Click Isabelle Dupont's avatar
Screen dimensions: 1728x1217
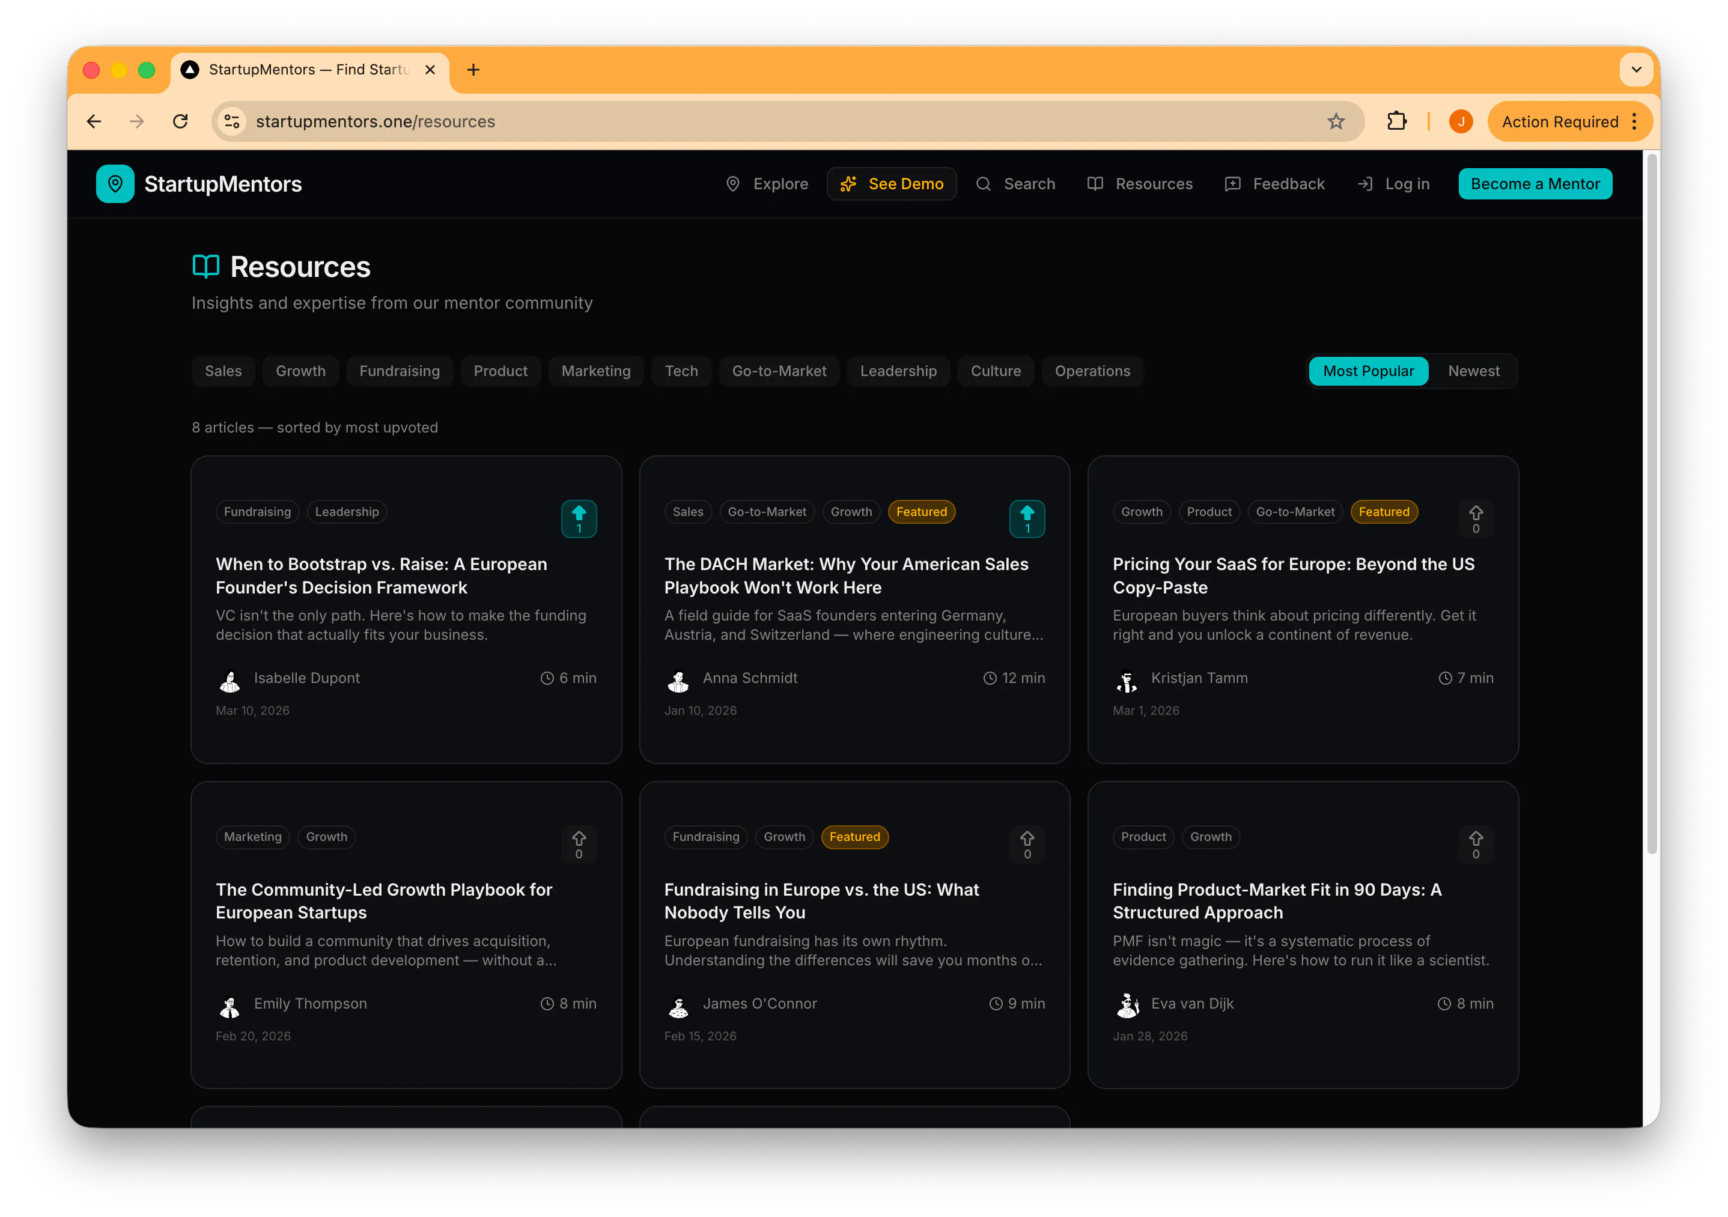[x=230, y=681]
